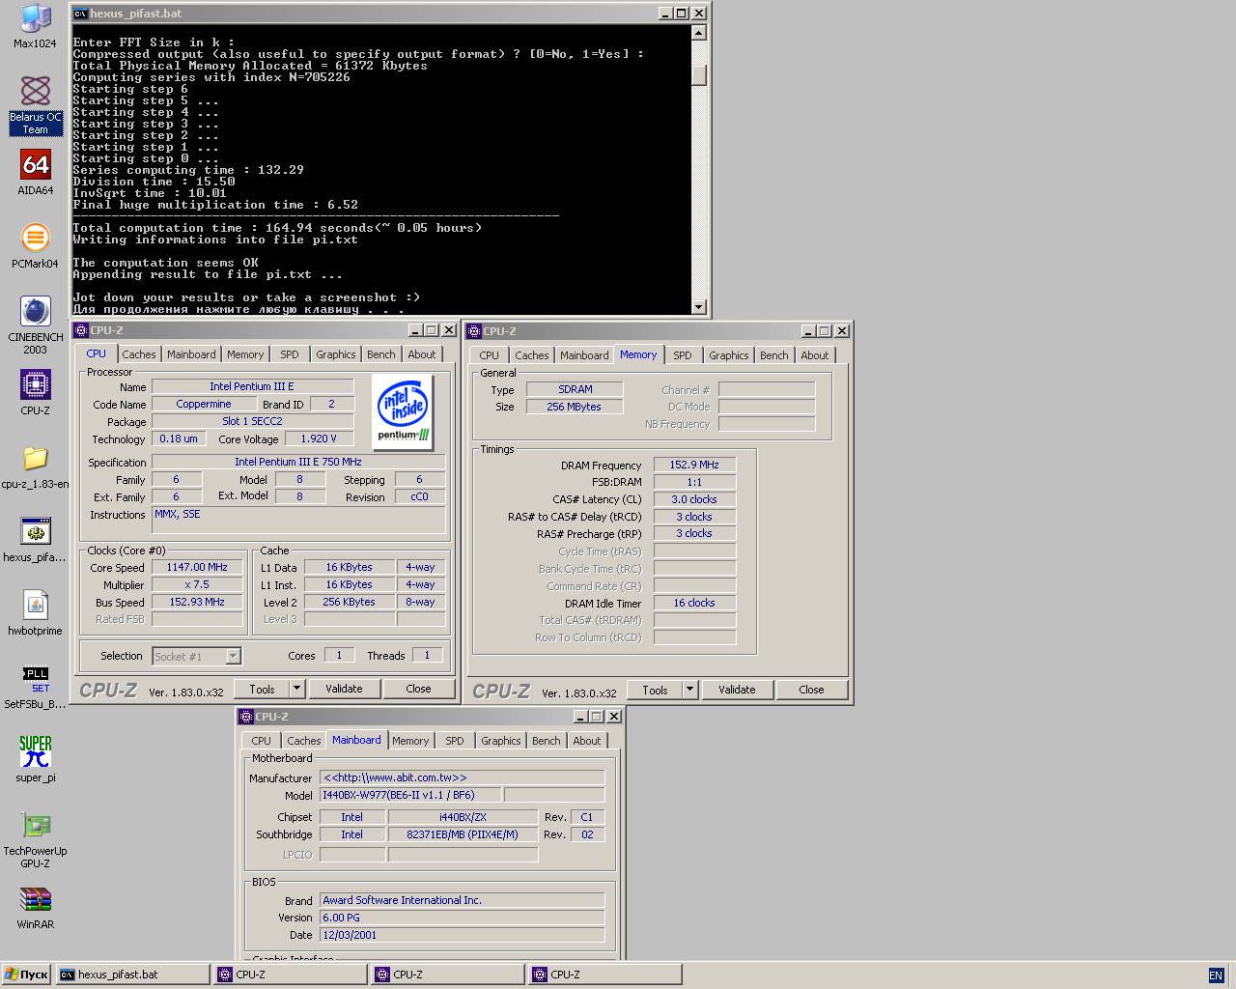The image size is (1236, 989).
Task: Open the TechPowerUp GPU-Z desktop icon
Action: [x=36, y=838]
